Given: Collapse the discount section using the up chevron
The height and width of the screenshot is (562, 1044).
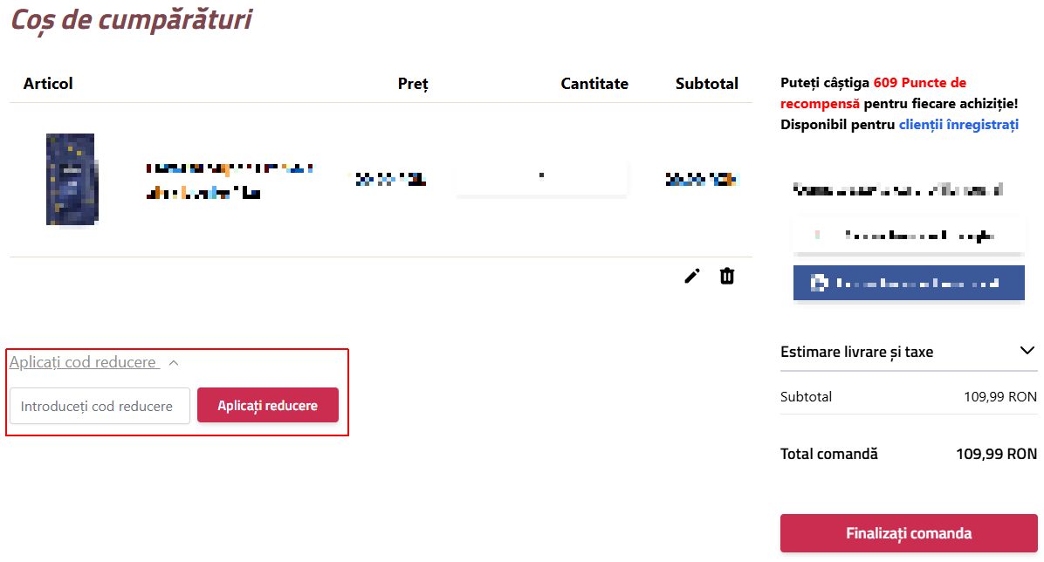Looking at the screenshot, I should (174, 363).
